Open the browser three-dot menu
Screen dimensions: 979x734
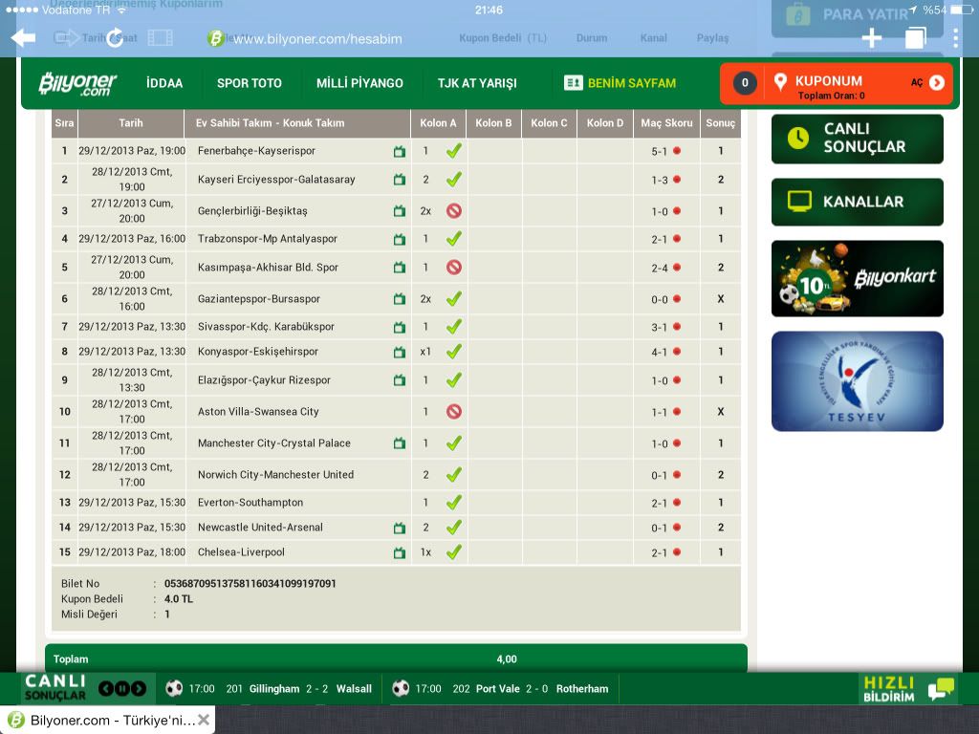coord(956,38)
